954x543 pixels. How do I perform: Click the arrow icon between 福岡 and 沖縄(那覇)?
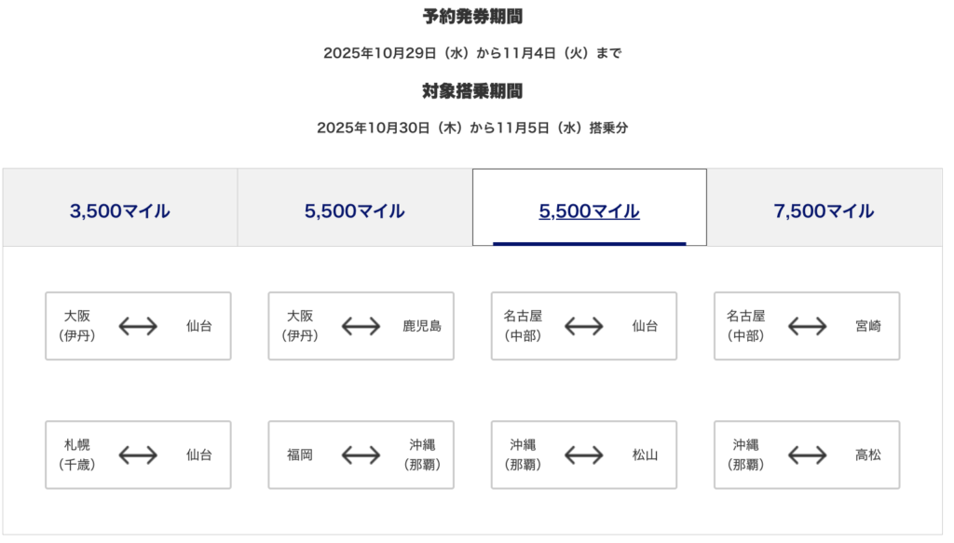coord(361,455)
